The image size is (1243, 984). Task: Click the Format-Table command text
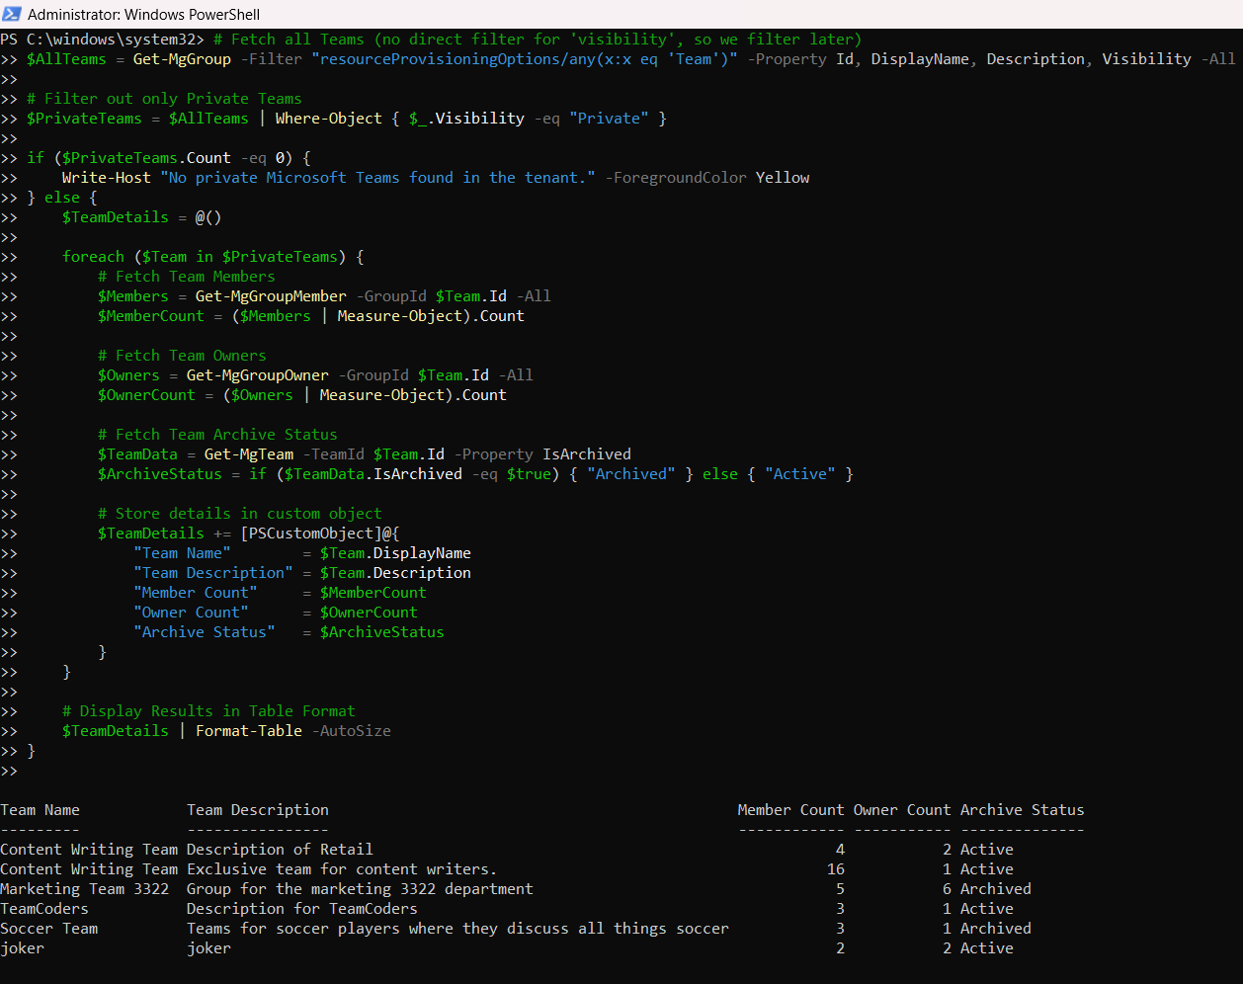(x=249, y=731)
